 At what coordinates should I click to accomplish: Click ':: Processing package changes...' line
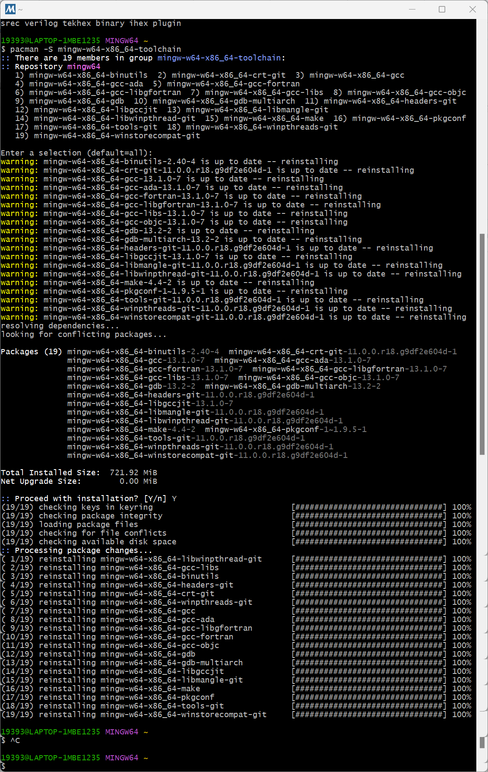76,550
